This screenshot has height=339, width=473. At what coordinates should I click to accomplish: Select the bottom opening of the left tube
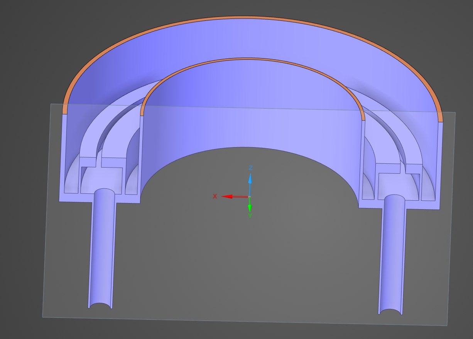point(100,306)
